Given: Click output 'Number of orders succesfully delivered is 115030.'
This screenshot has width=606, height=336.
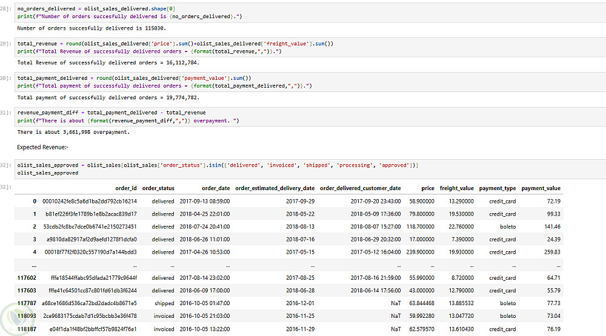Looking at the screenshot, I should click(x=92, y=28).
